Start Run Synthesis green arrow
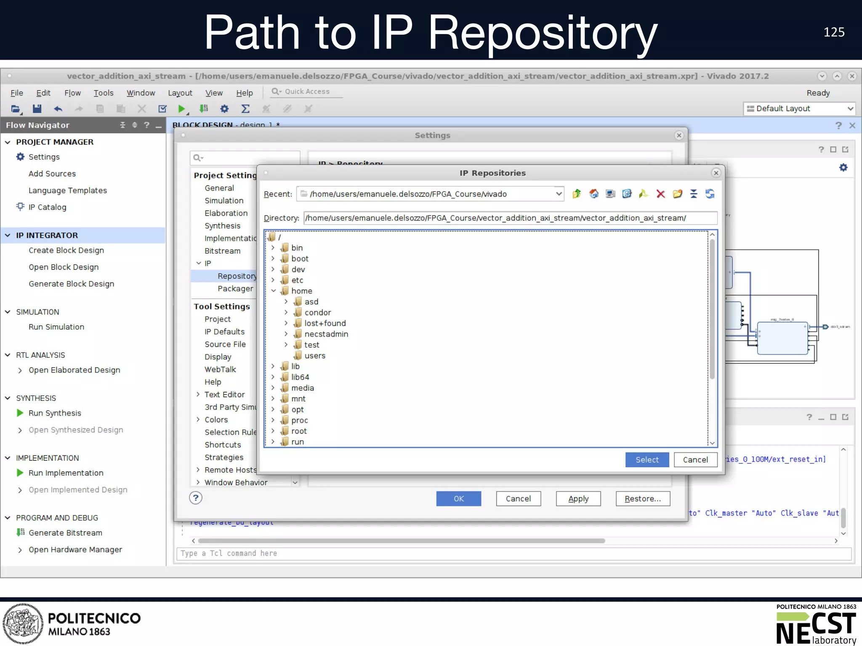 click(20, 413)
